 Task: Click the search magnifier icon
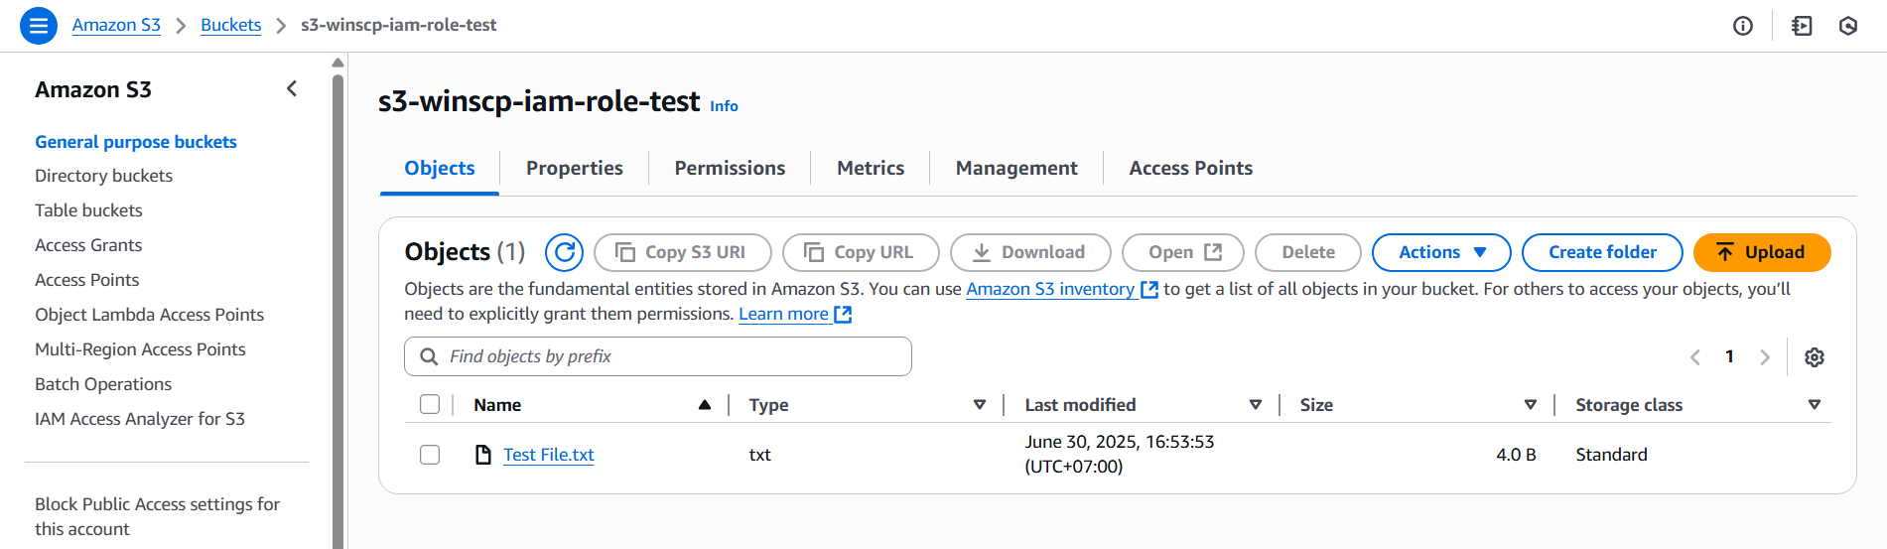click(429, 356)
